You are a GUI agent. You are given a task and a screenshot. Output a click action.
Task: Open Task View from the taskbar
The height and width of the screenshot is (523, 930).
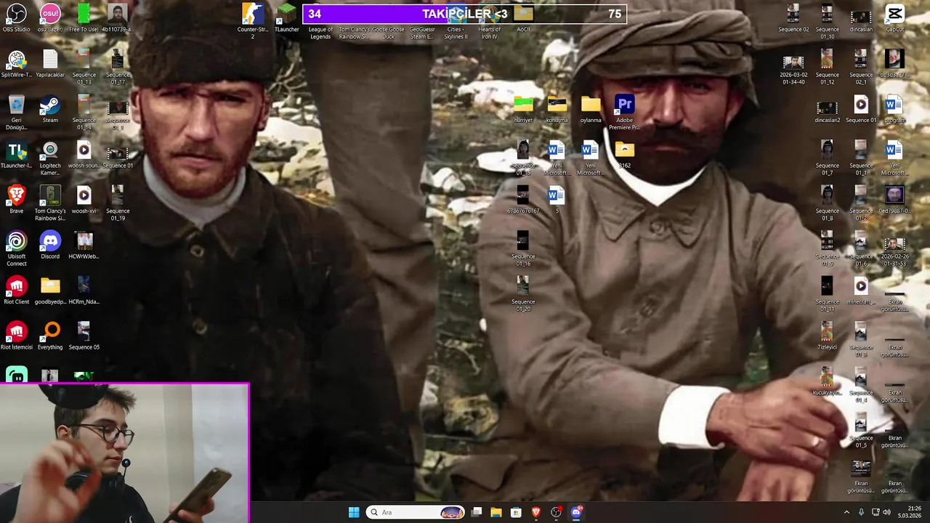477,512
